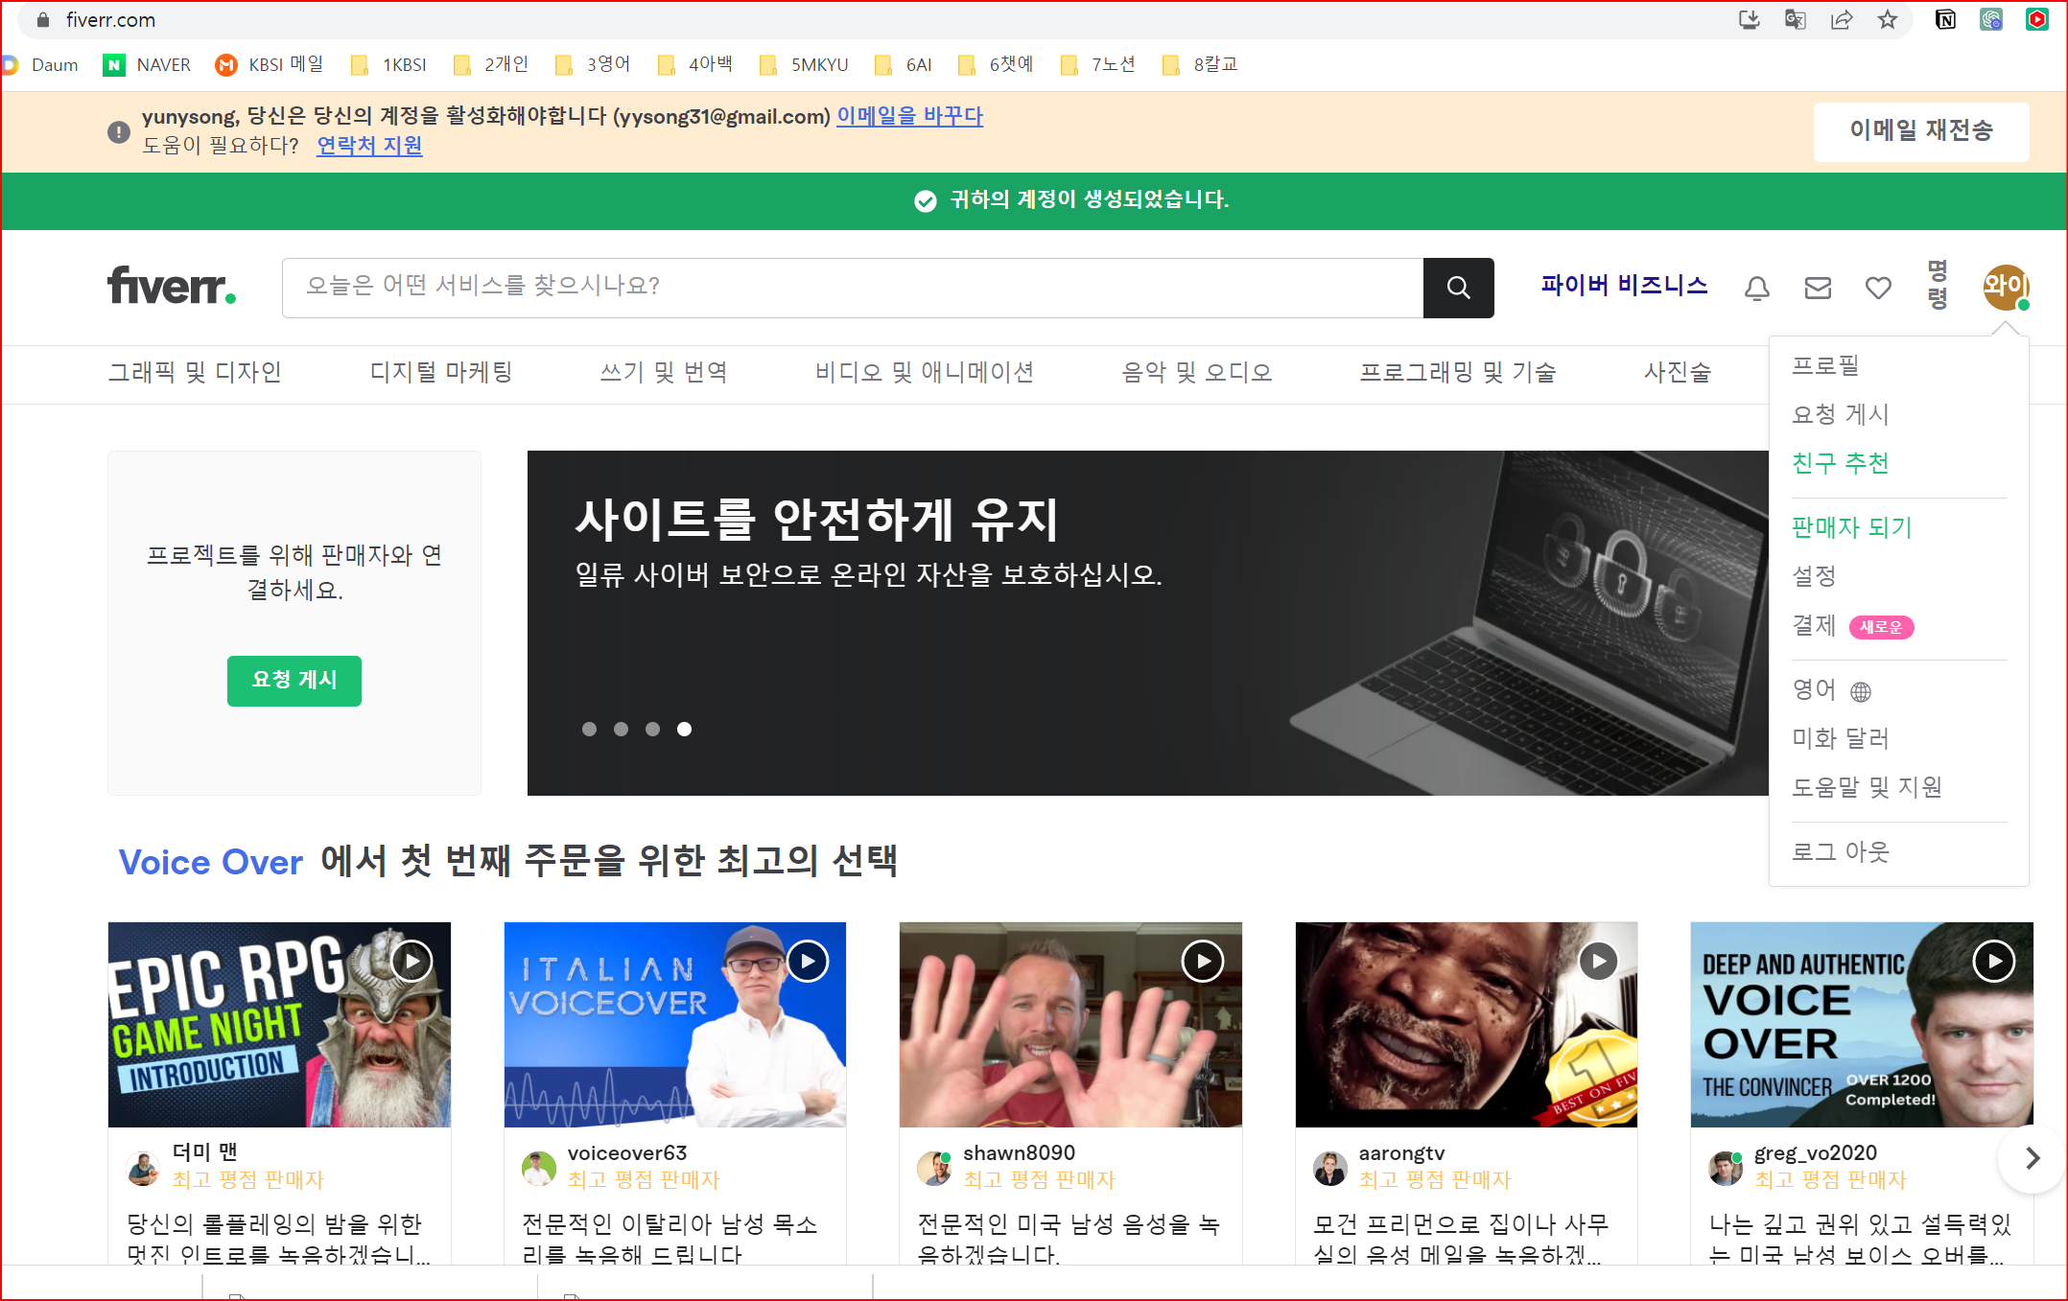The width and height of the screenshot is (2068, 1301).
Task: Choose 로그 아웃 from the menu
Action: (1841, 851)
